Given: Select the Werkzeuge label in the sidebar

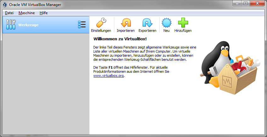Looking at the screenshot, I should point(28,25).
